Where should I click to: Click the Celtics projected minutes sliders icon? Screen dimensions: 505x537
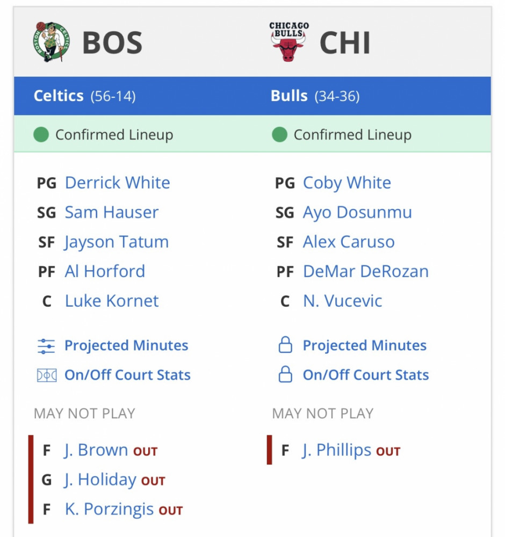click(46, 346)
